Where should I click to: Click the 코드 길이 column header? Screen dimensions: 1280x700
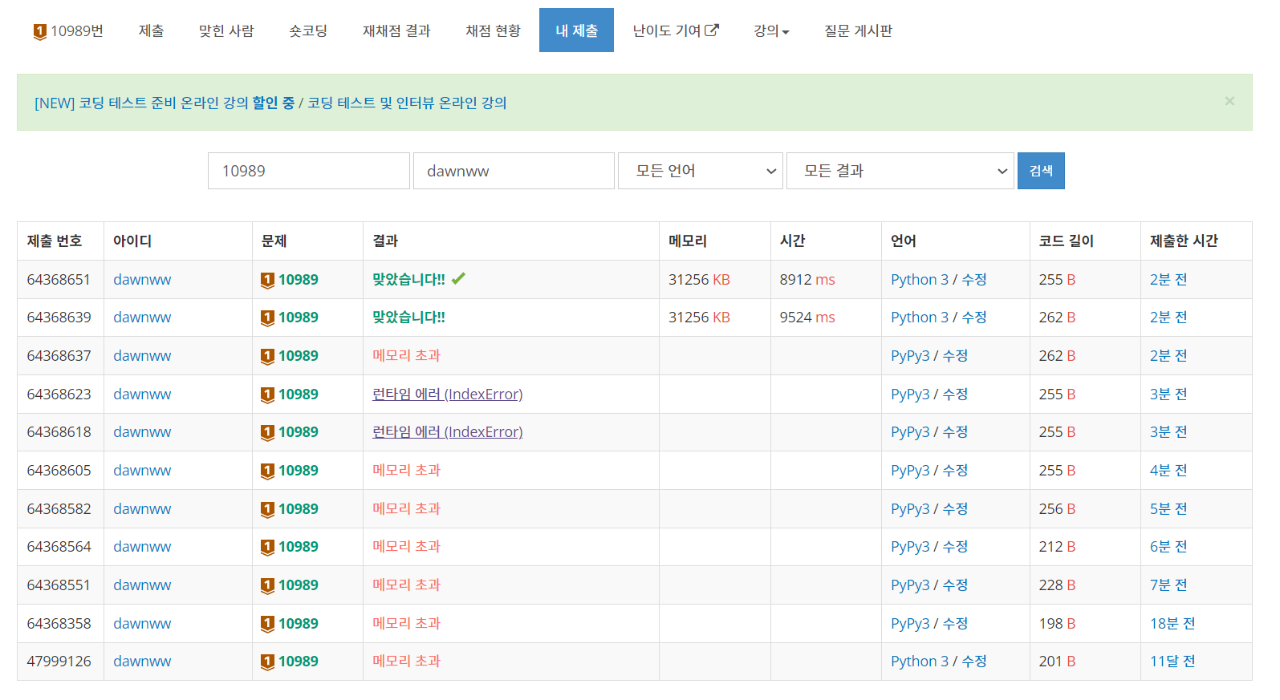click(1066, 241)
